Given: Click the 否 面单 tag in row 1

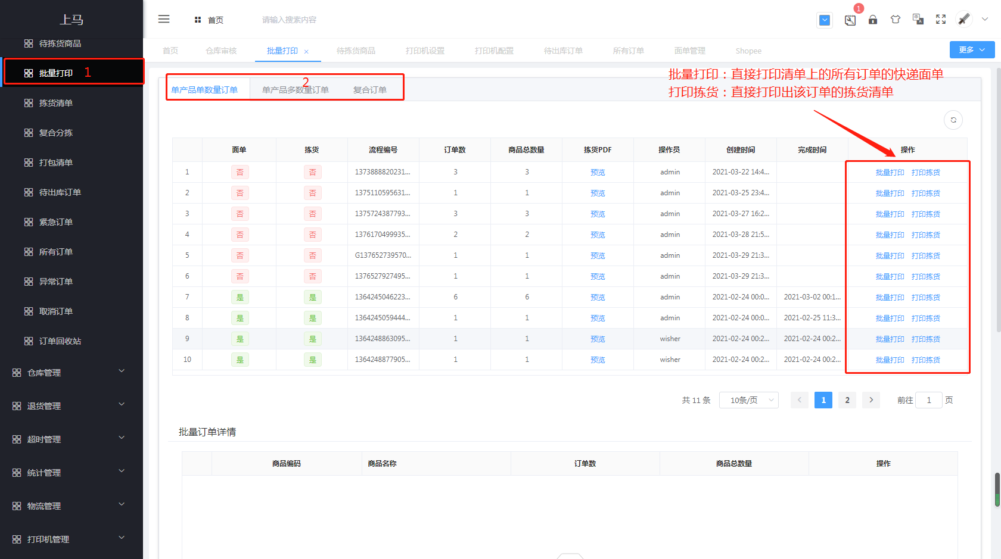Looking at the screenshot, I should click(x=240, y=173).
